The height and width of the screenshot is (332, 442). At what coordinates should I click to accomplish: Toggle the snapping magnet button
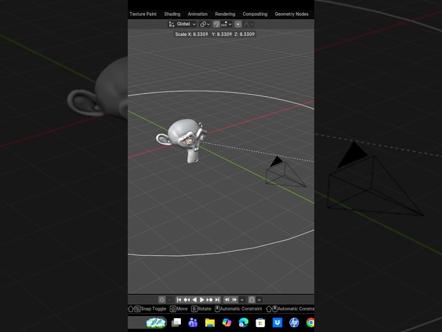pos(216,24)
